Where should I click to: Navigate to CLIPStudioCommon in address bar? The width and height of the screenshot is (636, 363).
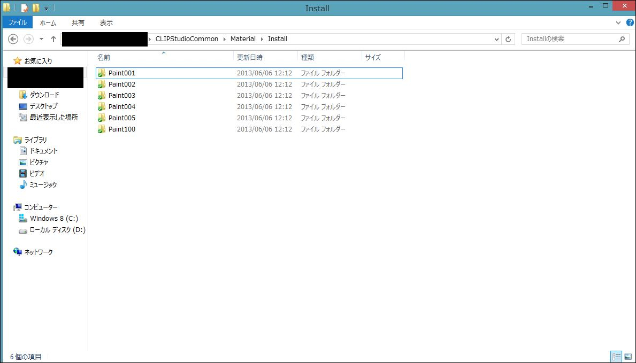[x=187, y=39]
